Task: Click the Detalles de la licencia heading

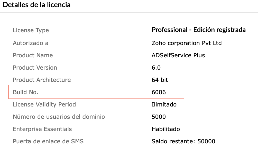Action: point(36,5)
